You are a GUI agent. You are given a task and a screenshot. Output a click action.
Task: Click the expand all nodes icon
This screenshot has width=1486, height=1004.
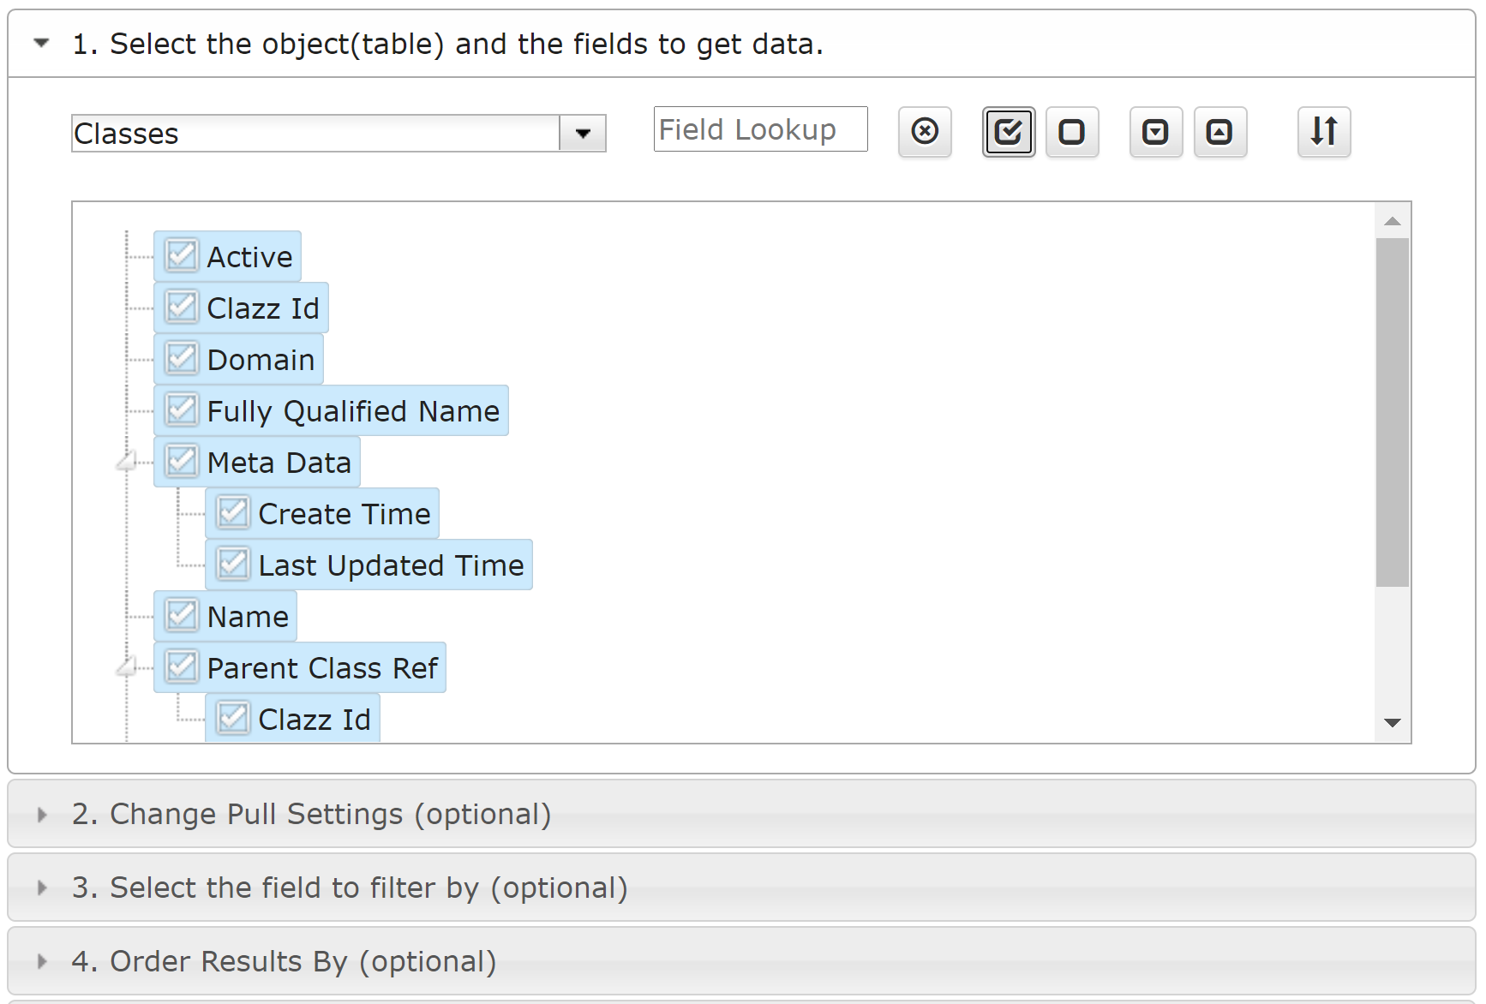(1156, 132)
